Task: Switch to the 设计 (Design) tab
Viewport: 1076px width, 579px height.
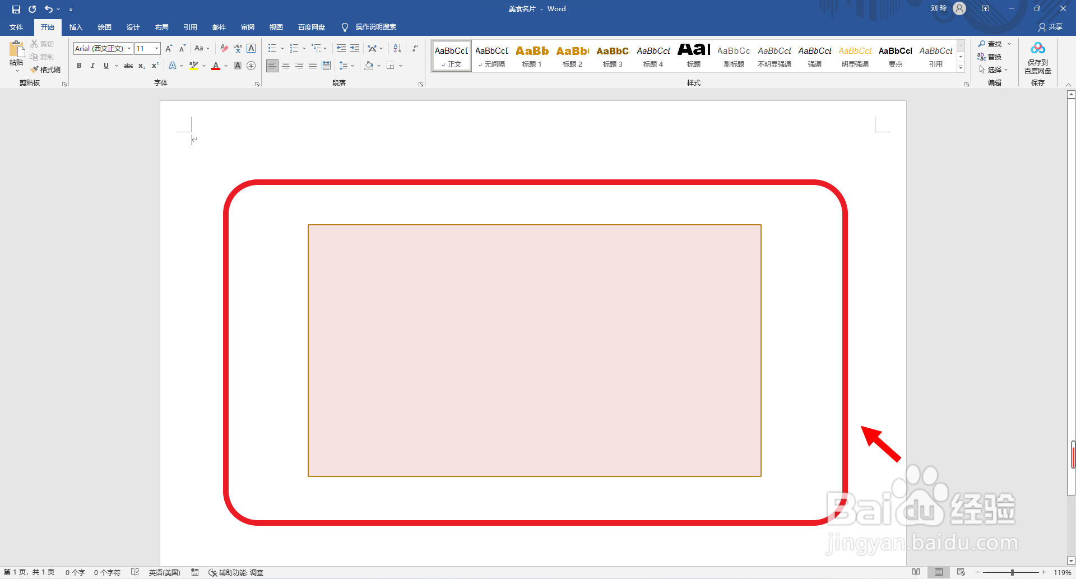Action: (133, 27)
